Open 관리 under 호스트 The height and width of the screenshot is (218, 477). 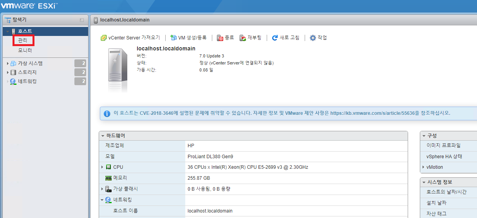click(23, 40)
